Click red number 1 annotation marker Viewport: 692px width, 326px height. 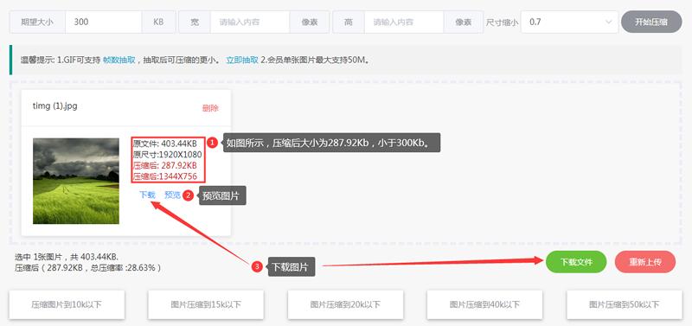(x=213, y=143)
